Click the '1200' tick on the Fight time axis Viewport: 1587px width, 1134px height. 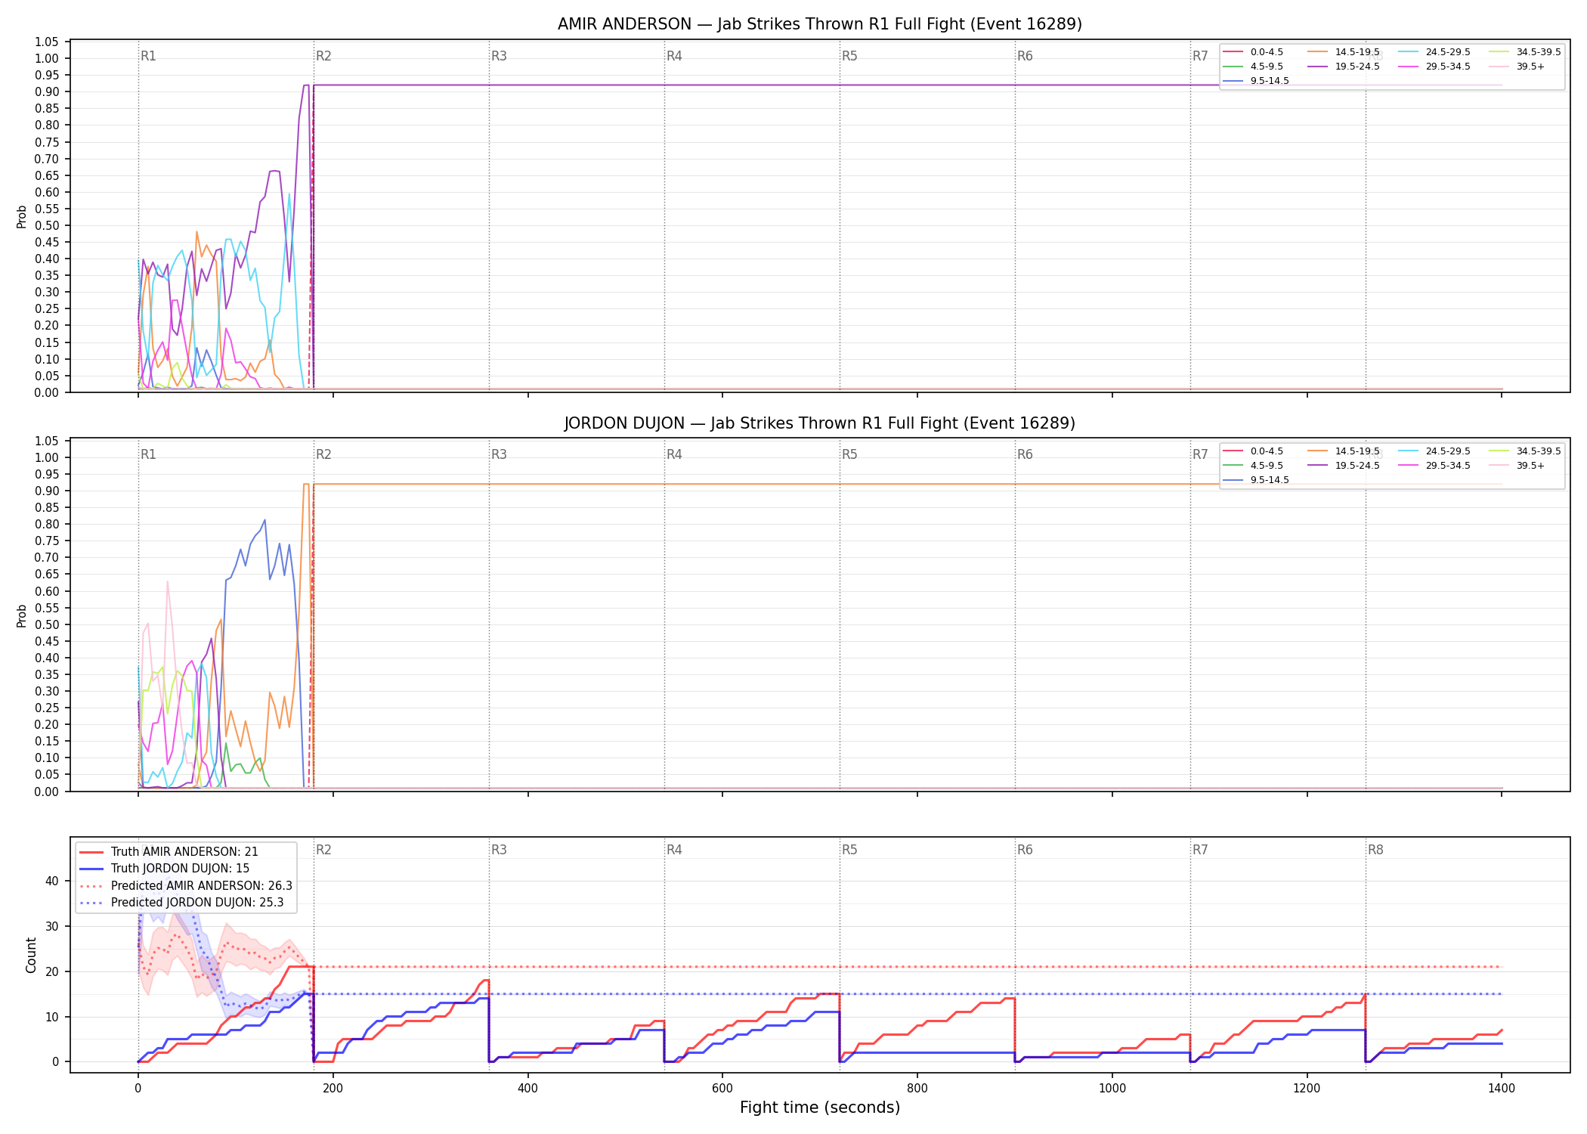(x=1307, y=1089)
